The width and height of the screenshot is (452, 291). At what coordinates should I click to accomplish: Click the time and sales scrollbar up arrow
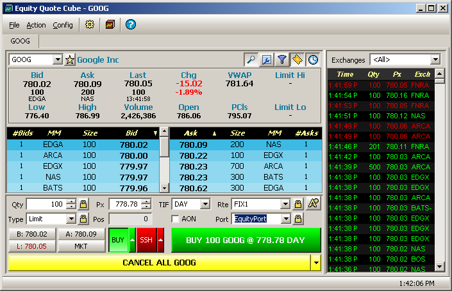point(439,74)
